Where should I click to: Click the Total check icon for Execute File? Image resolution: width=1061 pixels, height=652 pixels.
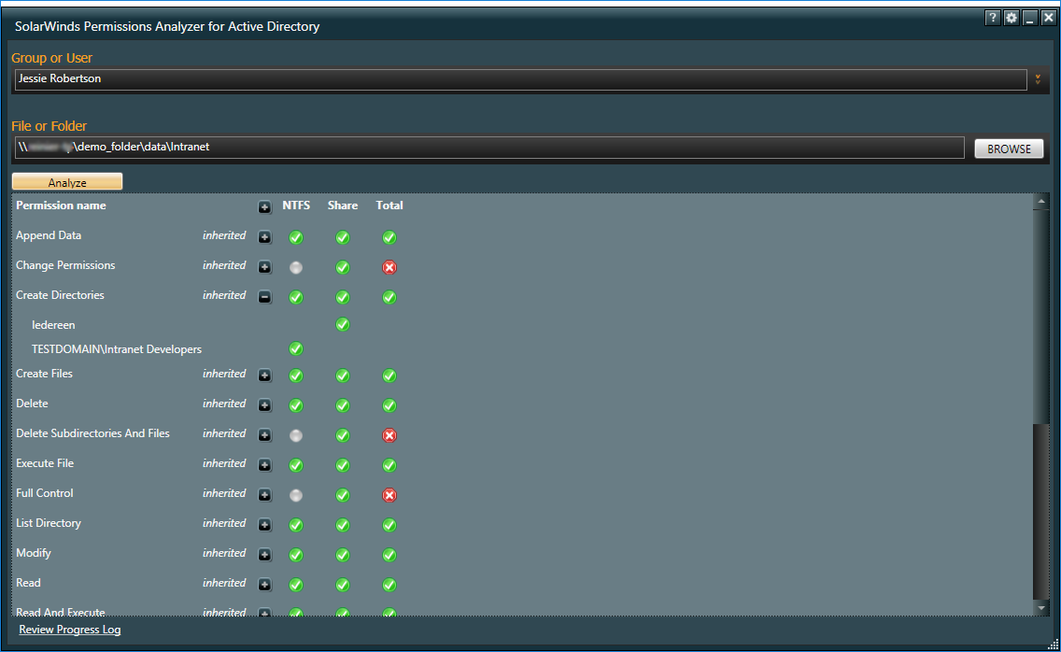point(389,465)
